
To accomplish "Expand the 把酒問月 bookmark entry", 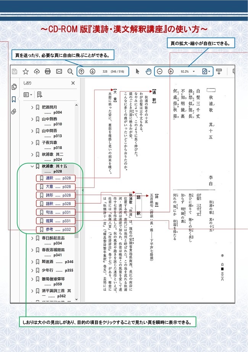I will 32,108.
